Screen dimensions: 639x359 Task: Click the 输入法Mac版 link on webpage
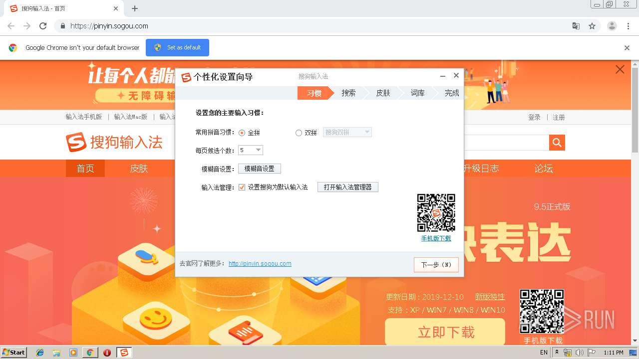pyautogui.click(x=131, y=117)
